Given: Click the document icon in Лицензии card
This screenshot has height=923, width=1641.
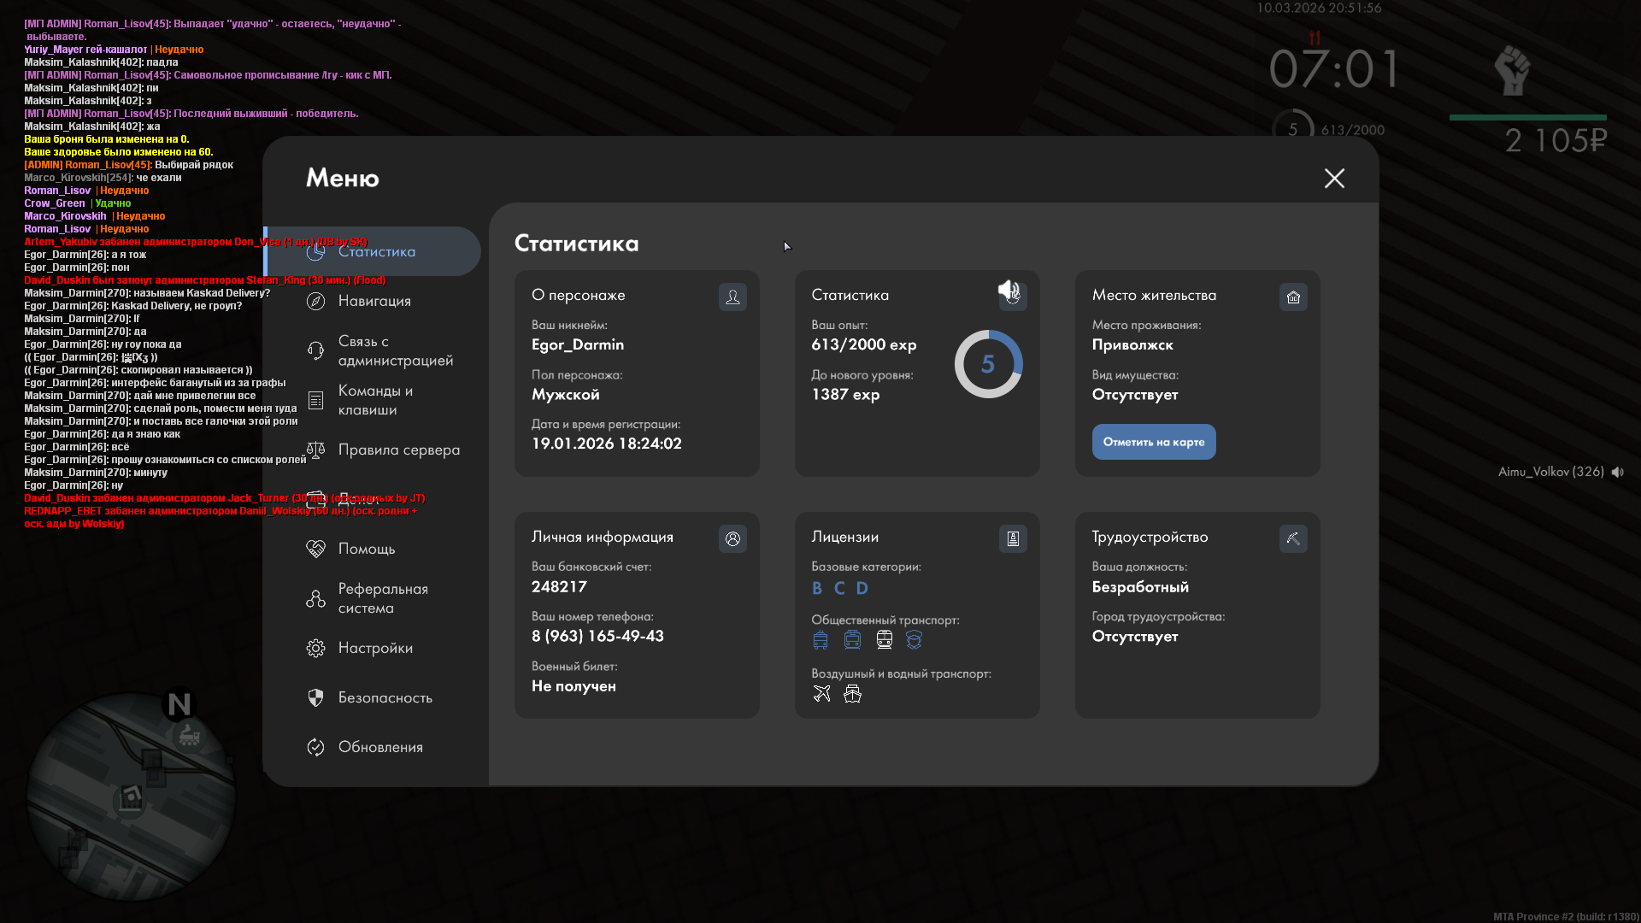Looking at the screenshot, I should tap(1013, 538).
